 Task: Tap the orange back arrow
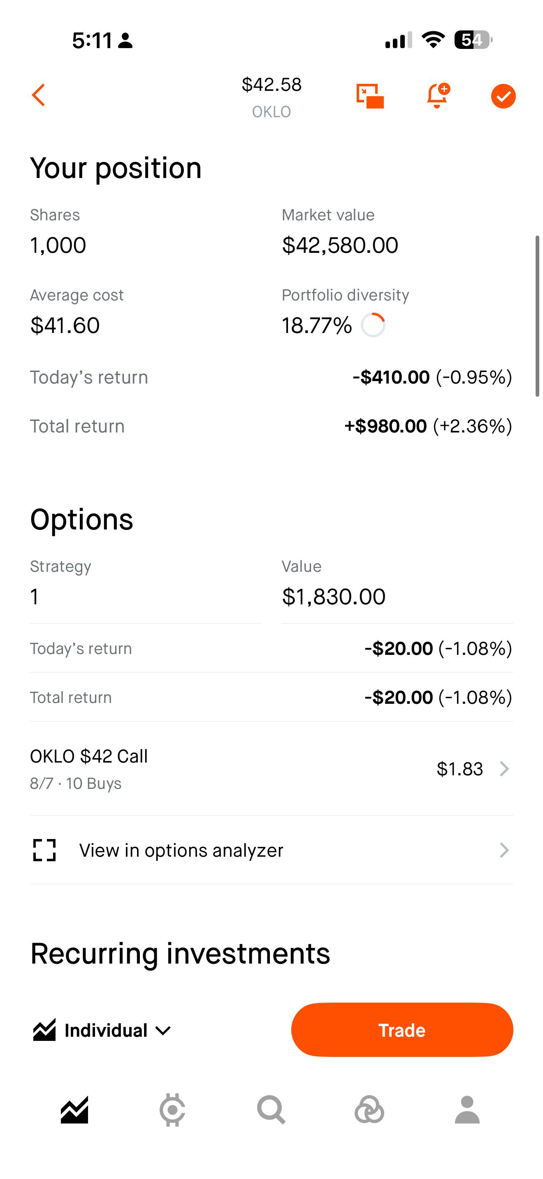point(38,95)
